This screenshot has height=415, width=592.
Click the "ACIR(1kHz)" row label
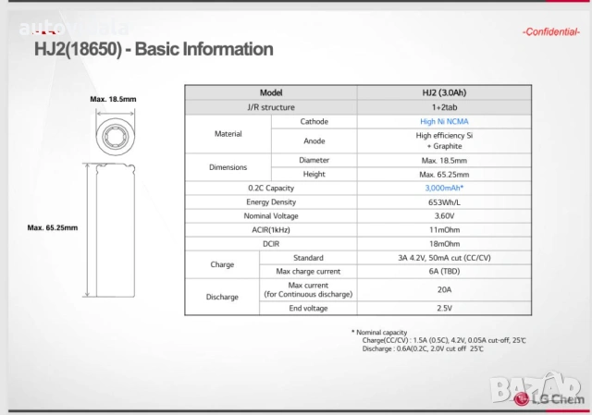271,230
